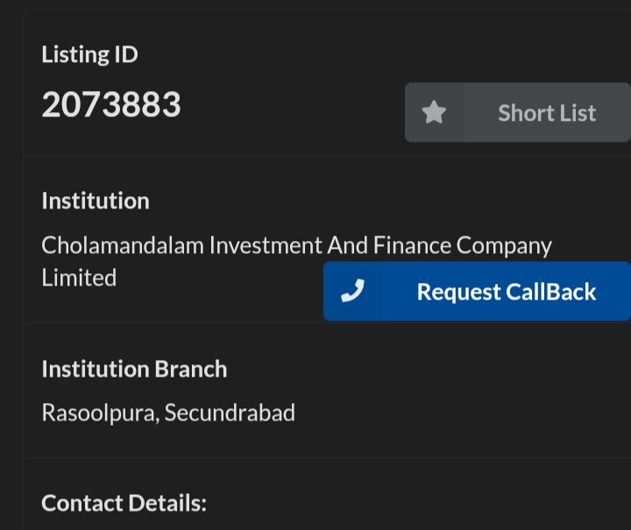Screen dimensions: 631x530
Task: Click the word Listing in the ID heading
Action: pyautogui.click(x=74, y=54)
